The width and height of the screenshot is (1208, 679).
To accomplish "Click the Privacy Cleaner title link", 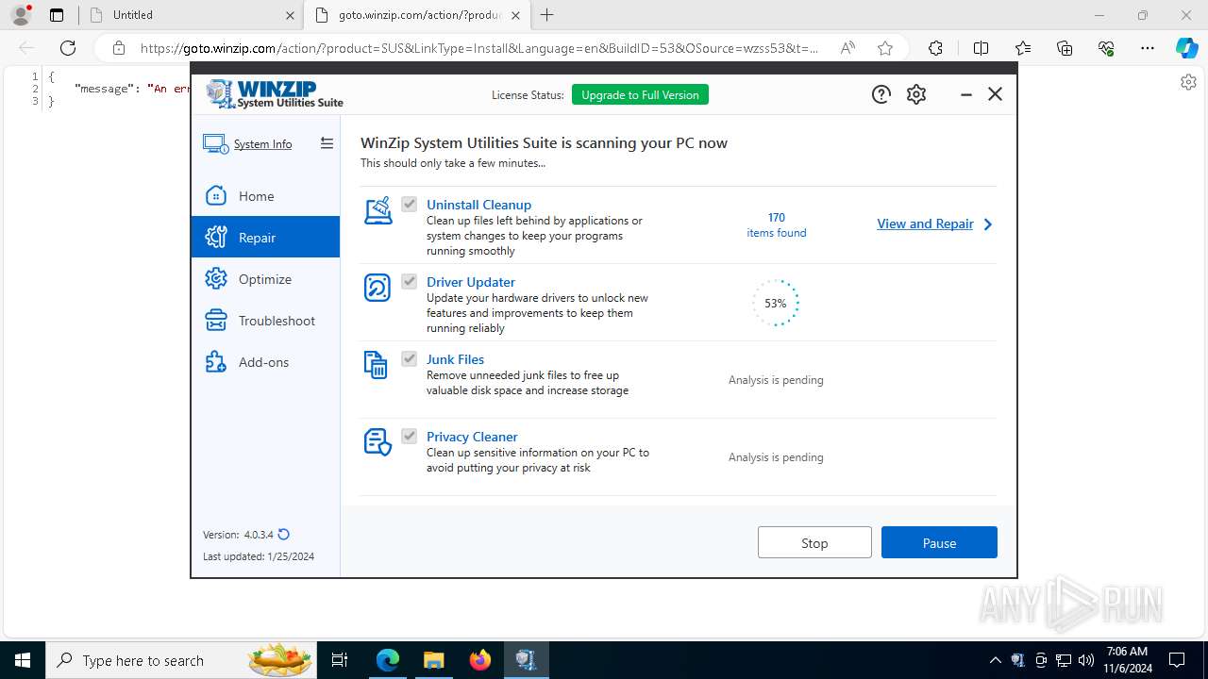I will (x=472, y=437).
